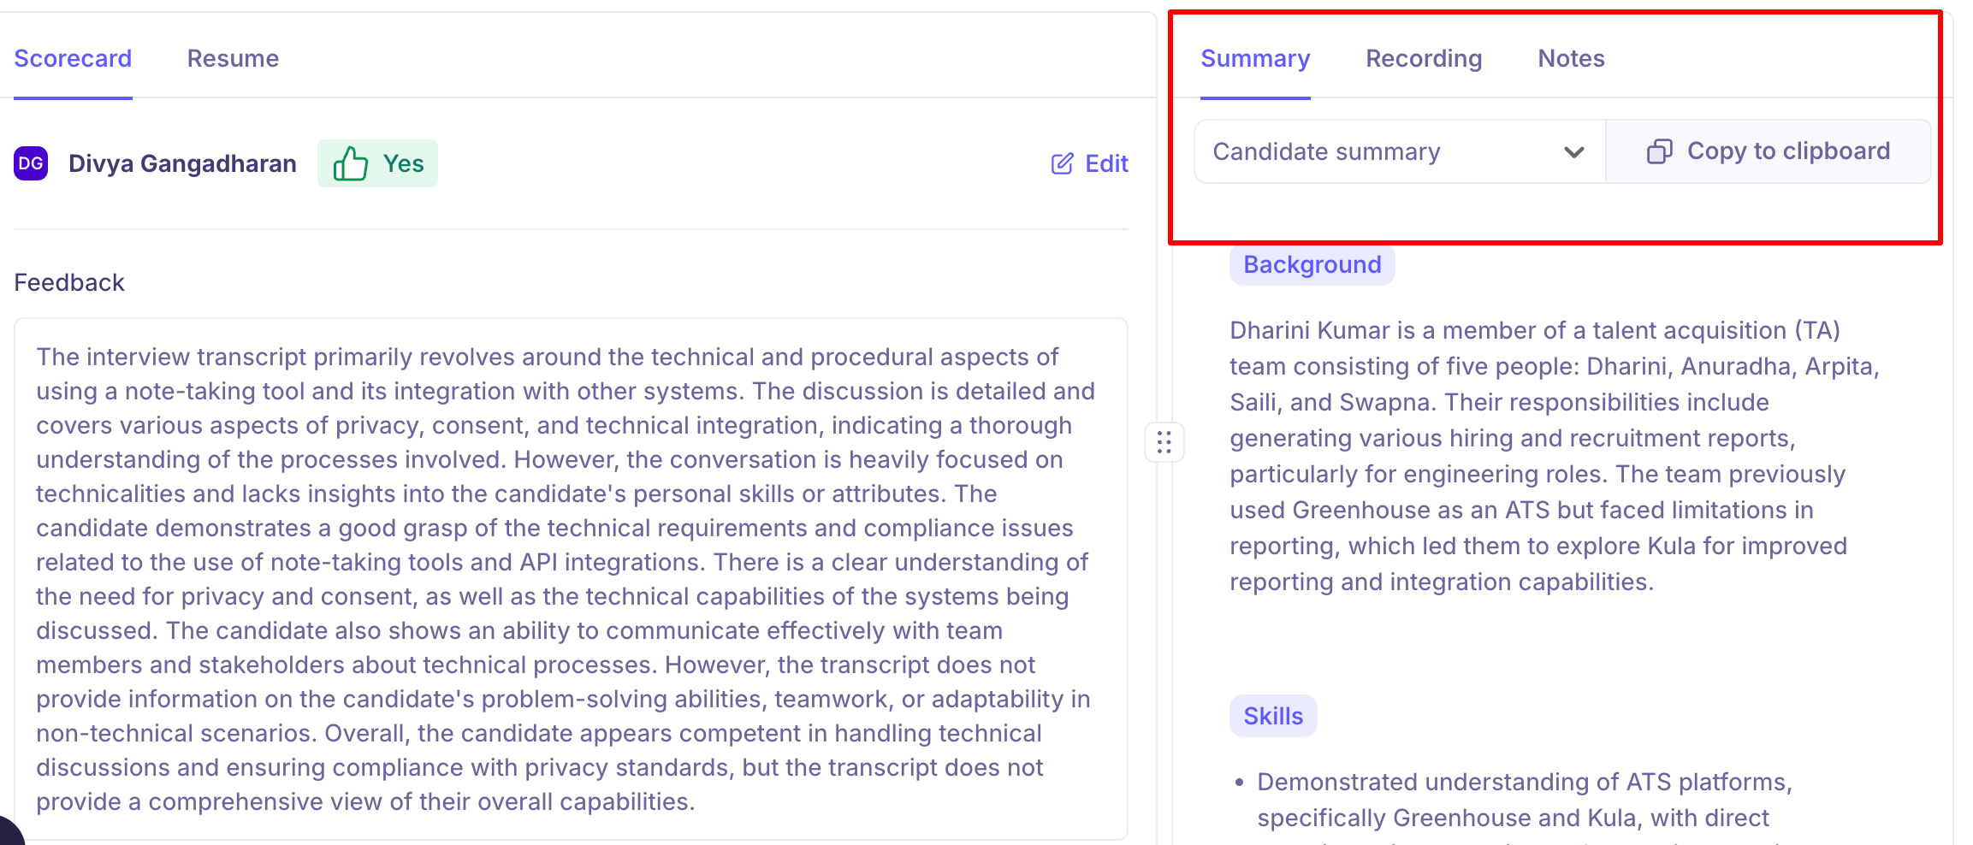Click the Skills section tag

click(x=1273, y=716)
